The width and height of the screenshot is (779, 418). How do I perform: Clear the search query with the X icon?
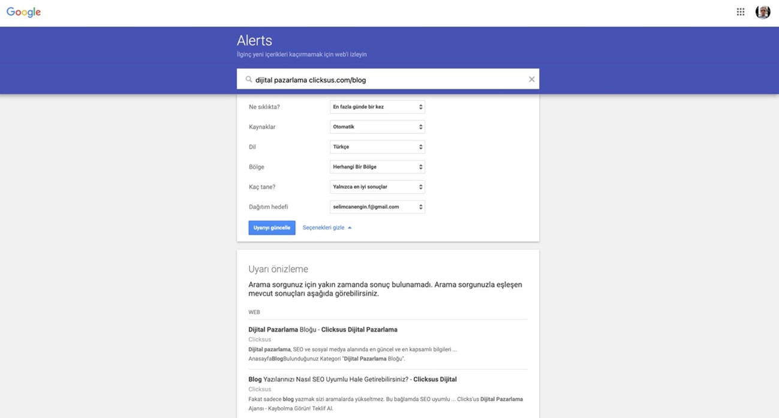[531, 79]
